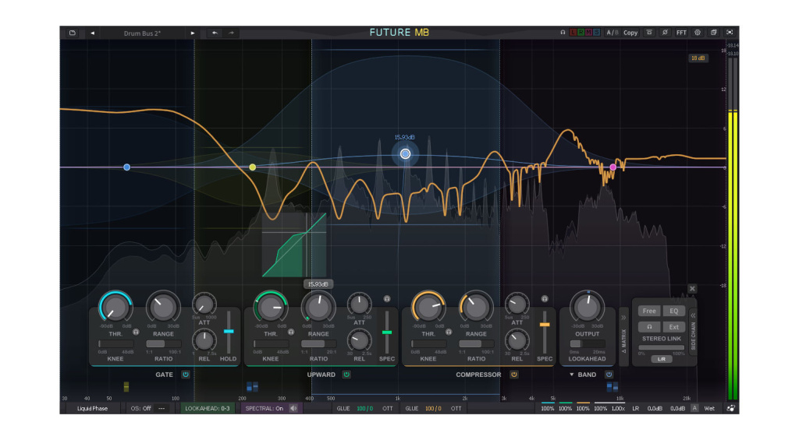The width and height of the screenshot is (799, 440).
Task: Toggle the COMPRESSOR power button
Action: tap(514, 375)
